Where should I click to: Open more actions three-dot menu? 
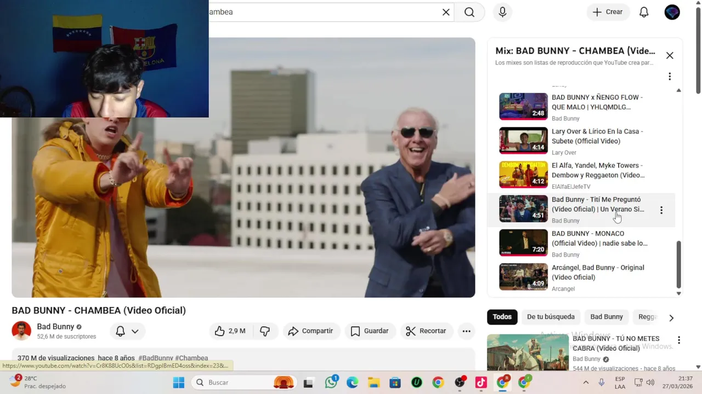pos(466,331)
